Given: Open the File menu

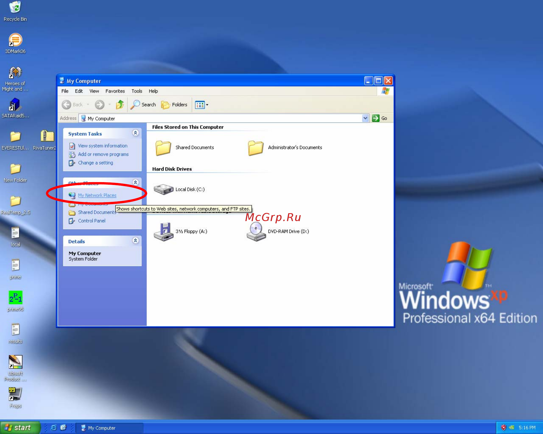Looking at the screenshot, I should pyautogui.click(x=65, y=91).
